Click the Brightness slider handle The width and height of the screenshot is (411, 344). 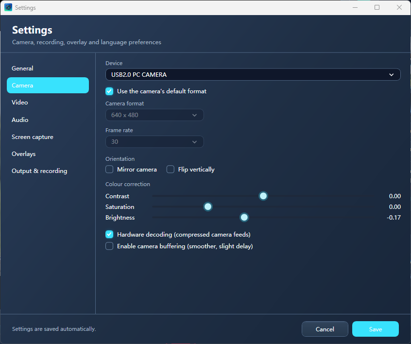click(244, 217)
